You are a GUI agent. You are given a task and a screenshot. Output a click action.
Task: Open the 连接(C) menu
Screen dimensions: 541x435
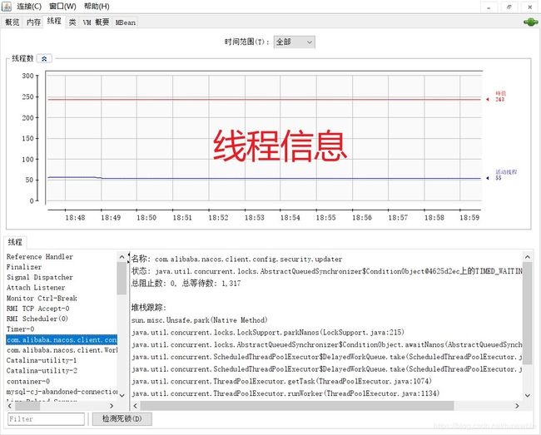click(x=29, y=7)
